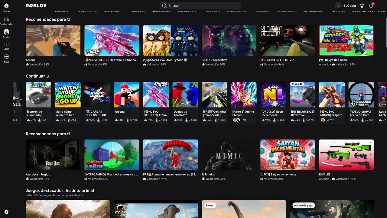Viewport: 387px width, 218px height.
Task: Open the 2 jugadores Evolution Tycoon thumbnail
Action: point(170,40)
